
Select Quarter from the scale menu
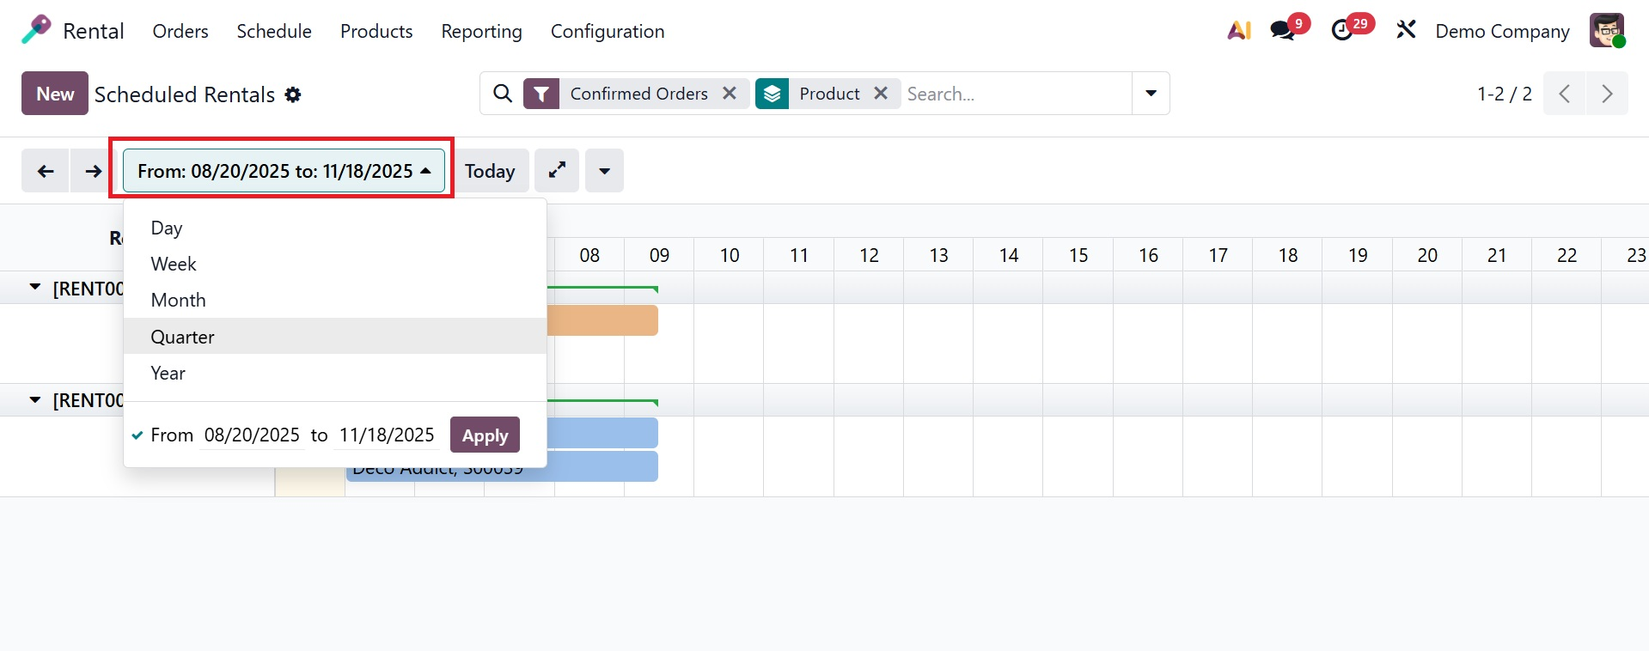pos(183,337)
